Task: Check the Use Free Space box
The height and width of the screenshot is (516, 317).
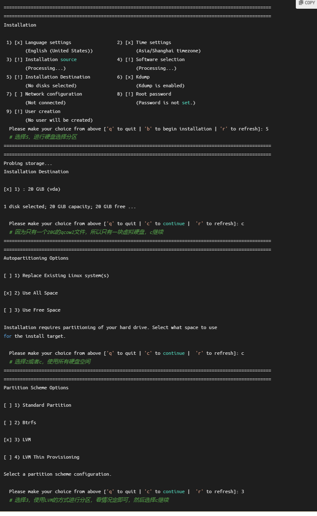Action: point(8,310)
